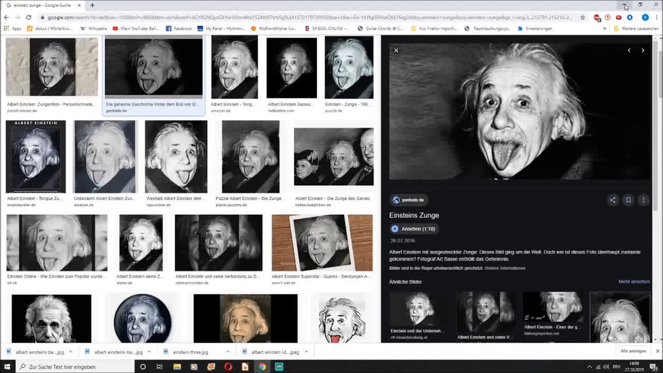663x373 pixels.
Task: Open the preview panel three-dot menu
Action: pos(644,200)
